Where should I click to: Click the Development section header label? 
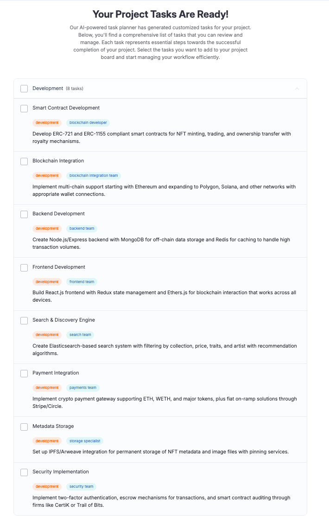click(x=48, y=89)
